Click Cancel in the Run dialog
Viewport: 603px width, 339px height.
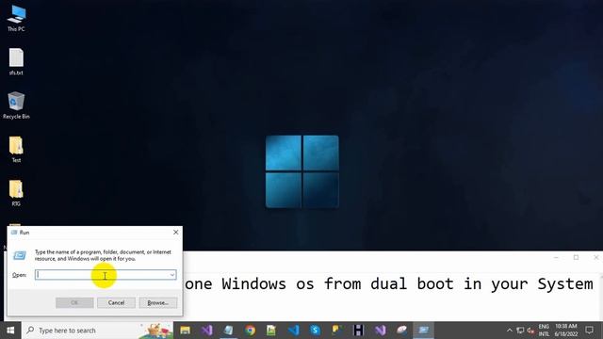[116, 303]
